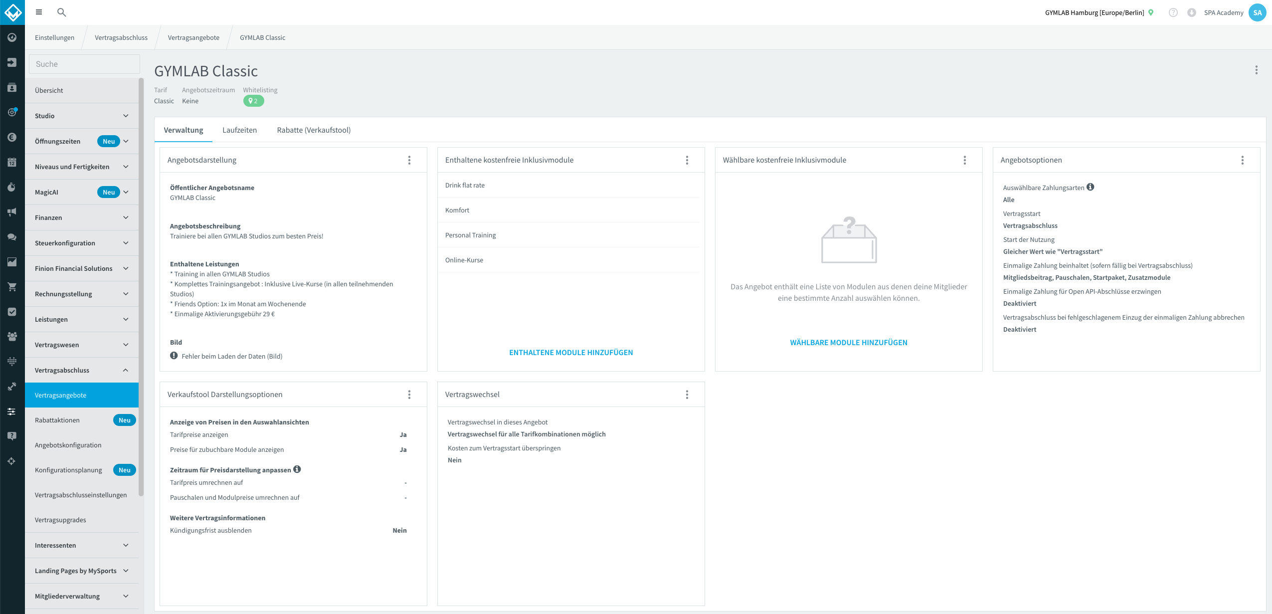Open the Angebotsdarstellung card options menu
The width and height of the screenshot is (1272, 614).
409,160
